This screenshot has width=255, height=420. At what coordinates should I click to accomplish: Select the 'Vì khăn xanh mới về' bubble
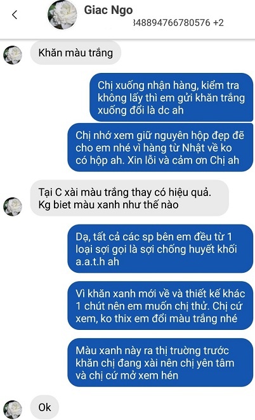pos(160,306)
